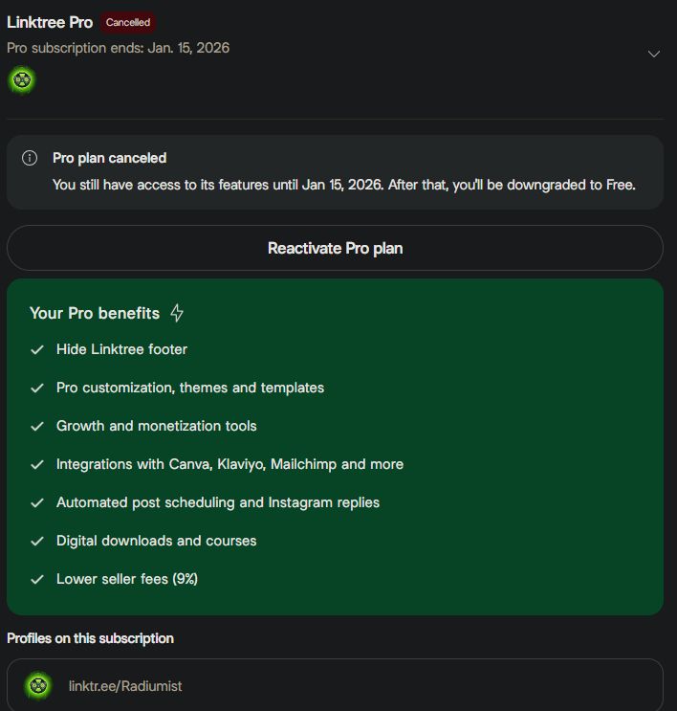
Task: Click Profiles on this subscription label
Action: click(x=90, y=638)
